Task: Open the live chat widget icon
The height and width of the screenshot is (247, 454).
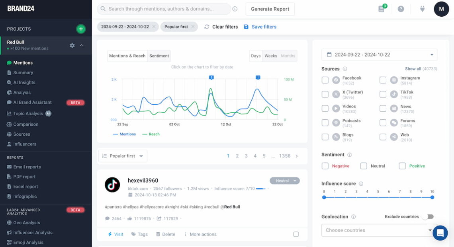Action: coord(440,233)
